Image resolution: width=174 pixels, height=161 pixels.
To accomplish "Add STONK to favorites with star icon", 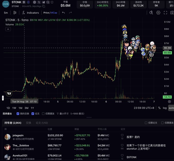I will coord(52,2).
